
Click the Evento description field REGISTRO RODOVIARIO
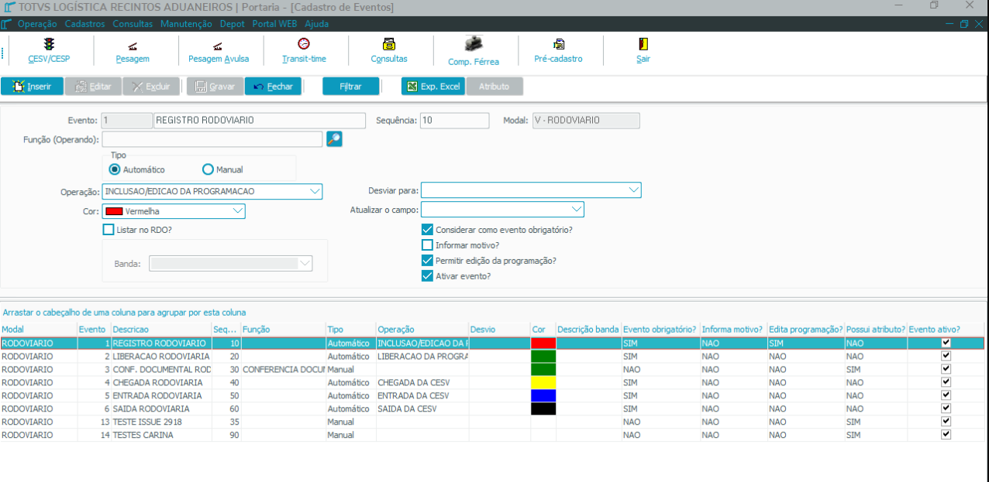click(x=260, y=120)
